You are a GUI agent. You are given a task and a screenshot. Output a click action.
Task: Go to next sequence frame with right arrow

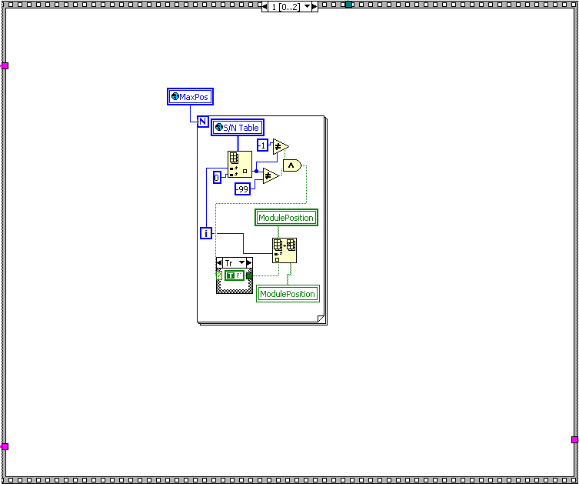pos(314,6)
